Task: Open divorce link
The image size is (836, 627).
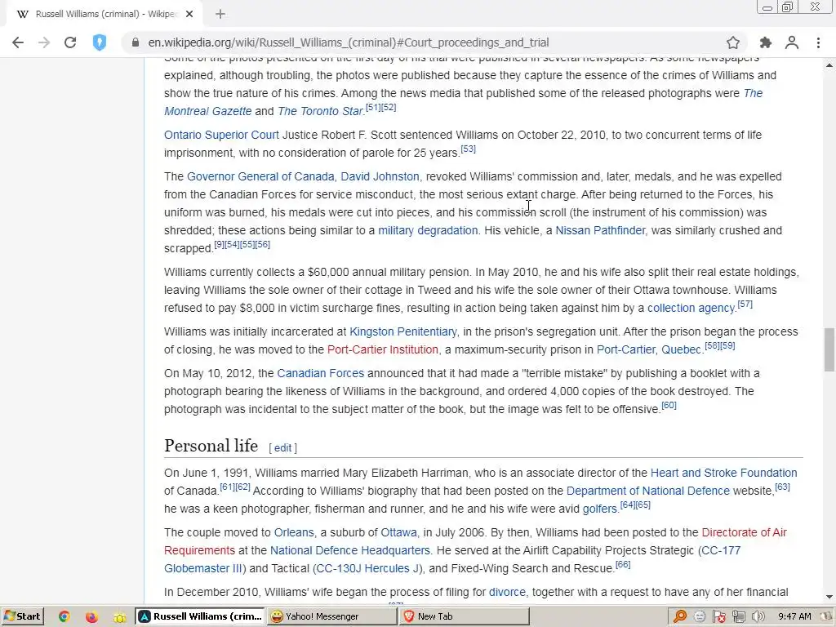Action: click(507, 593)
